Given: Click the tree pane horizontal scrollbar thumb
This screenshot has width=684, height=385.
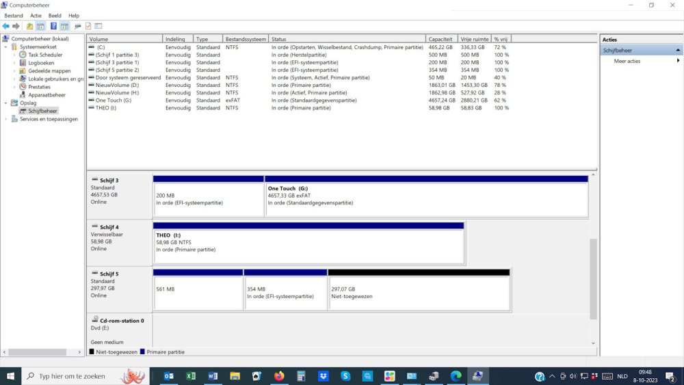Looking at the screenshot, I should (37, 352).
